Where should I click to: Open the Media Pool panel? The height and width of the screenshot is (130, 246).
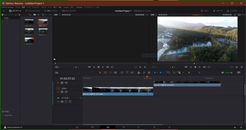[x=15, y=11]
